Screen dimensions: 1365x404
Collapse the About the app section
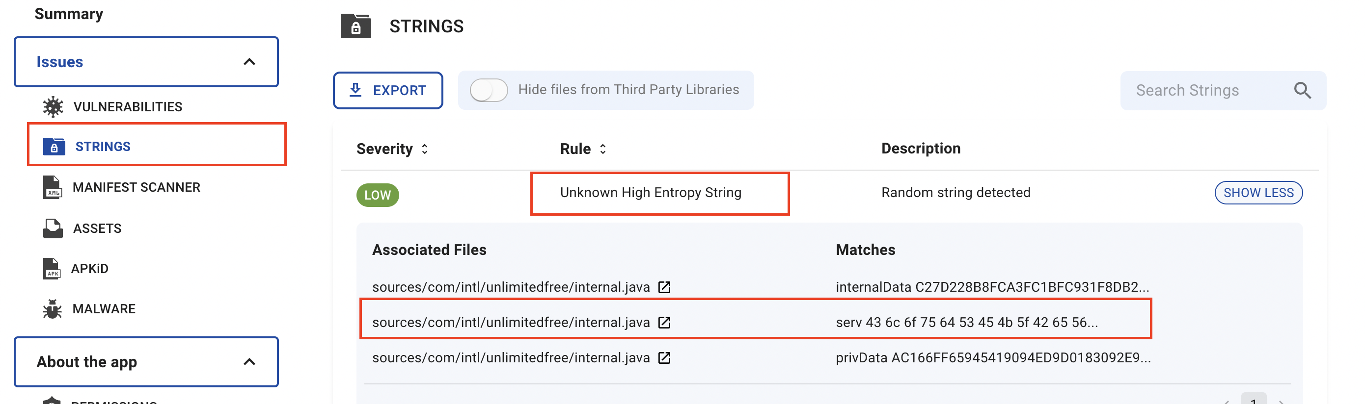pos(249,362)
